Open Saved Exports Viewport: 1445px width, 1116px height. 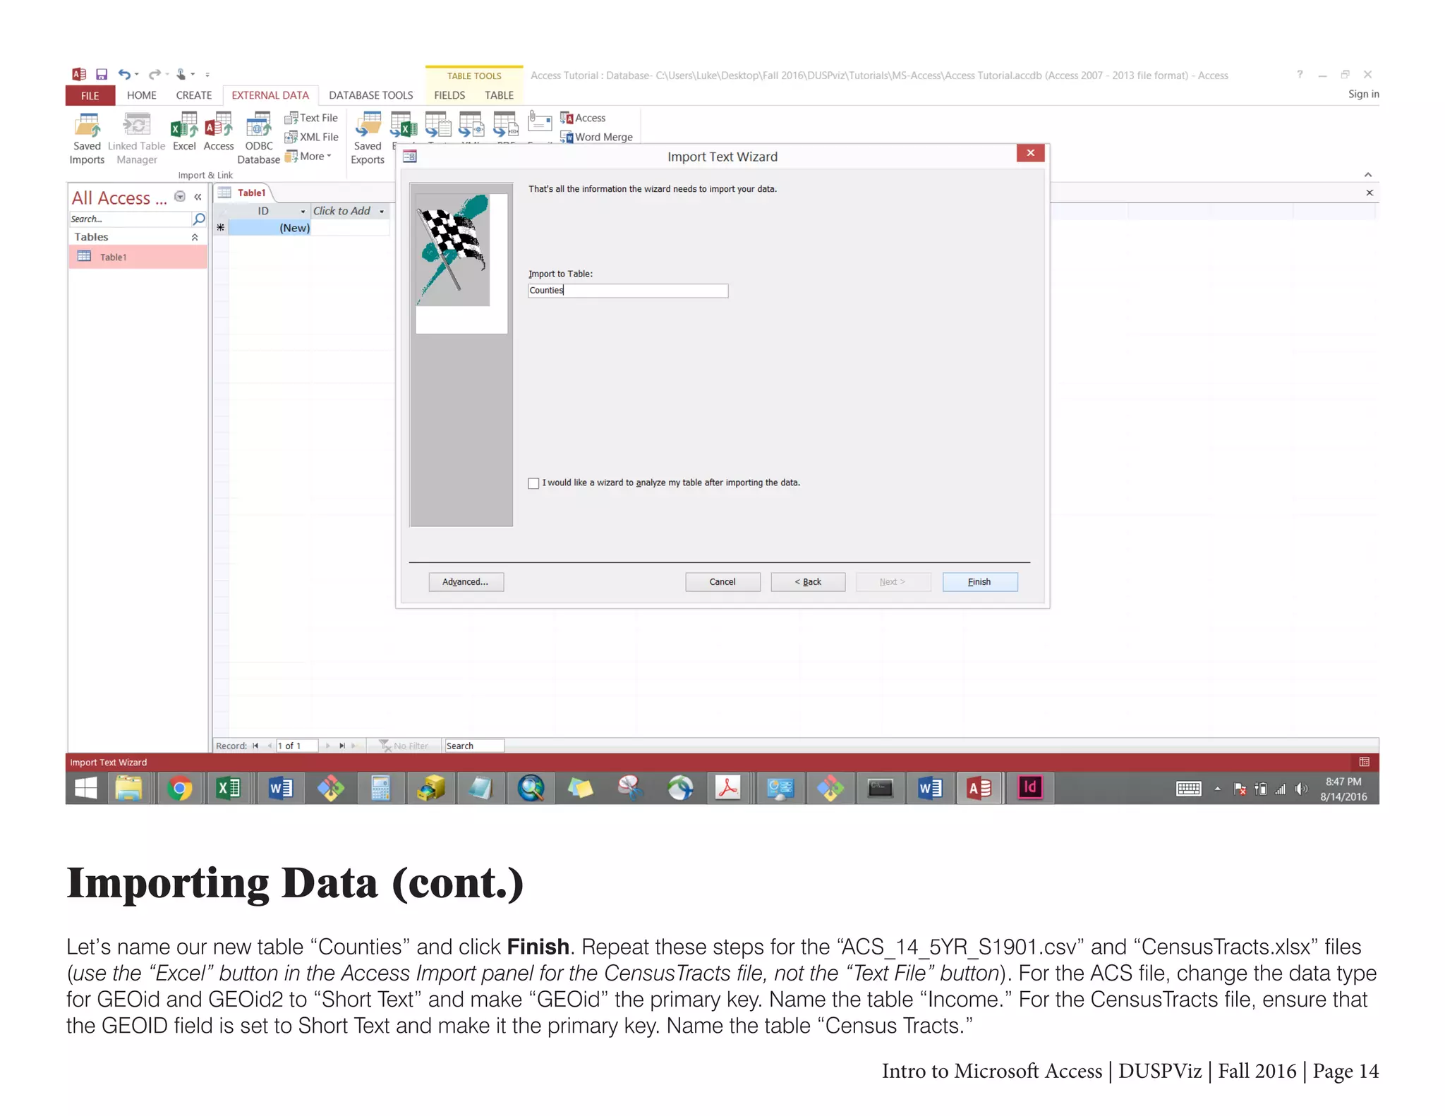tap(368, 140)
